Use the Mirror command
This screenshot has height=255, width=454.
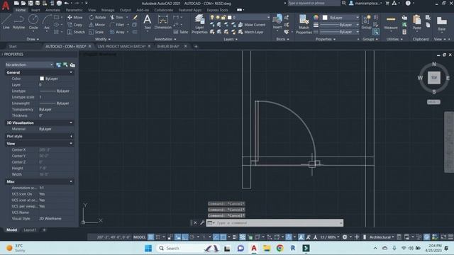click(97, 25)
